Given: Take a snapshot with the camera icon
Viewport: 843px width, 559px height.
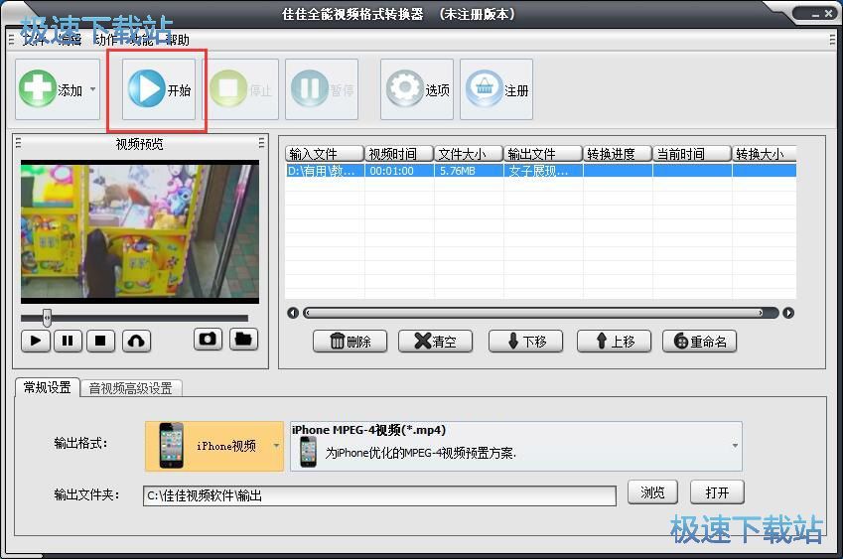Looking at the screenshot, I should pyautogui.click(x=208, y=340).
